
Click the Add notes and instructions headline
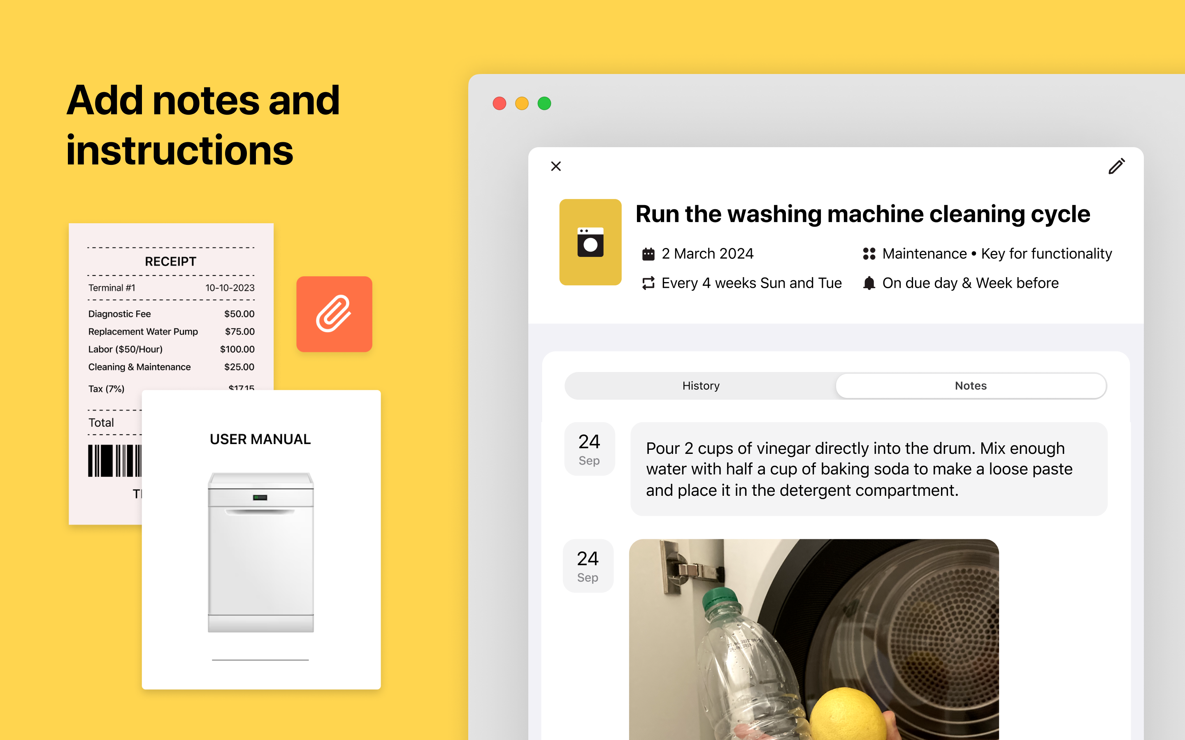[203, 125]
